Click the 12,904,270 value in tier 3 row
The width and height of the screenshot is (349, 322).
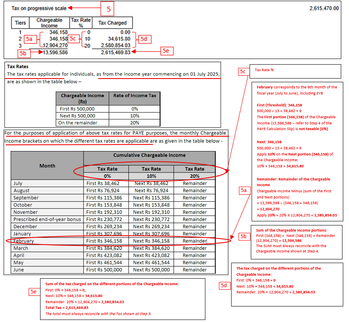pyautogui.click(x=54, y=45)
